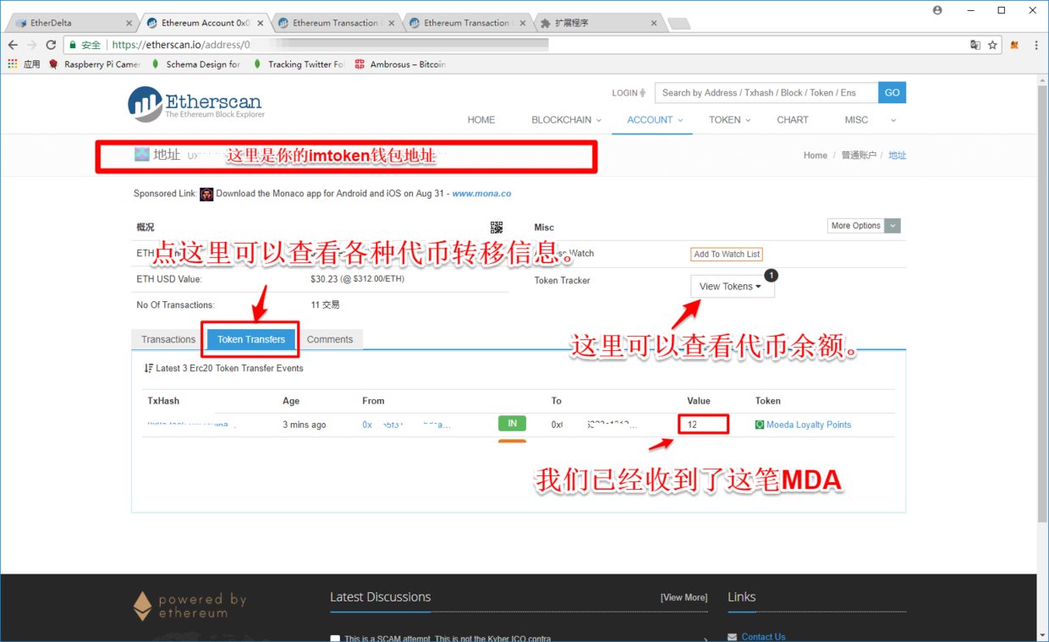This screenshot has height=642, width=1049.
Task: Click the search by address input field
Action: [x=767, y=92]
